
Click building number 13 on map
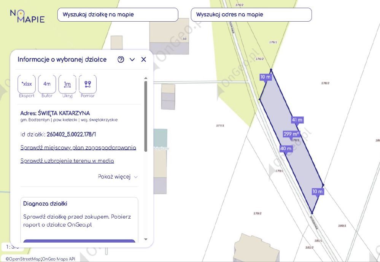(185, 39)
